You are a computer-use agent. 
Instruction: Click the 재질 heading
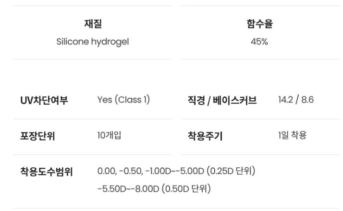pos(93,23)
